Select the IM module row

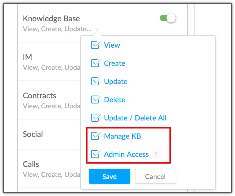coord(49,62)
